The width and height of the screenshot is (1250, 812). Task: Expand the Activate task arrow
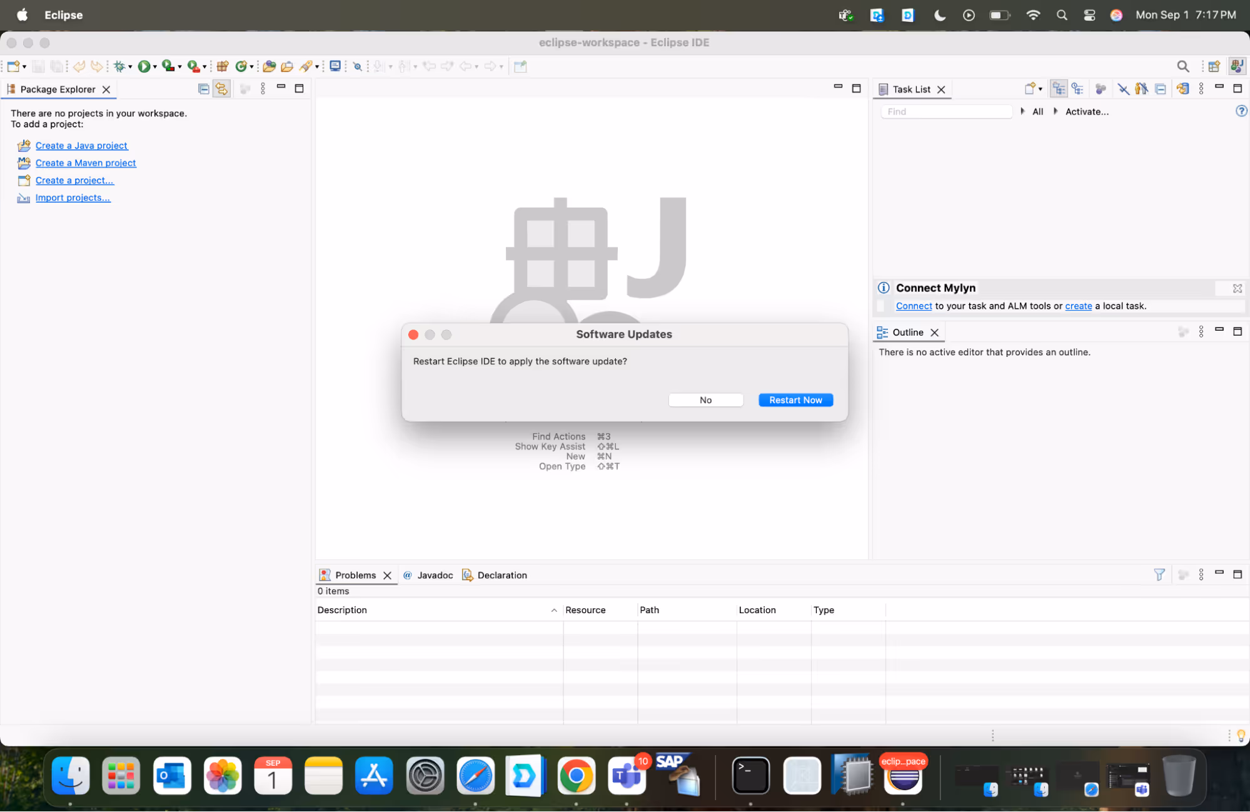point(1056,111)
